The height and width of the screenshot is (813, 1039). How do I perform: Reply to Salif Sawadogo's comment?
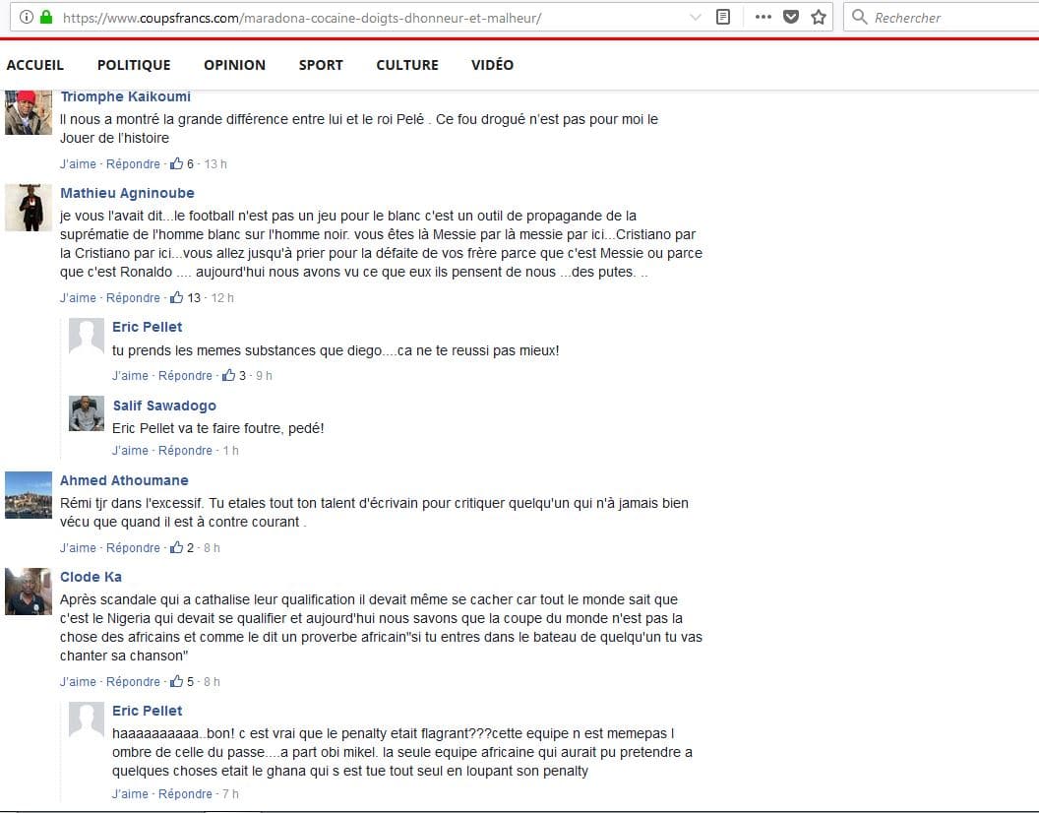pos(185,450)
